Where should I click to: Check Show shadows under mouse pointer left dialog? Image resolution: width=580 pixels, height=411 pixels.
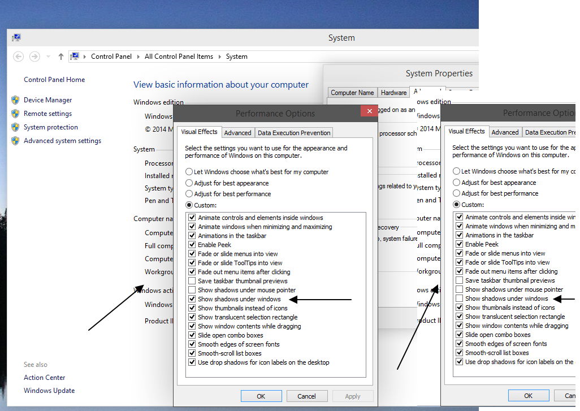192,290
